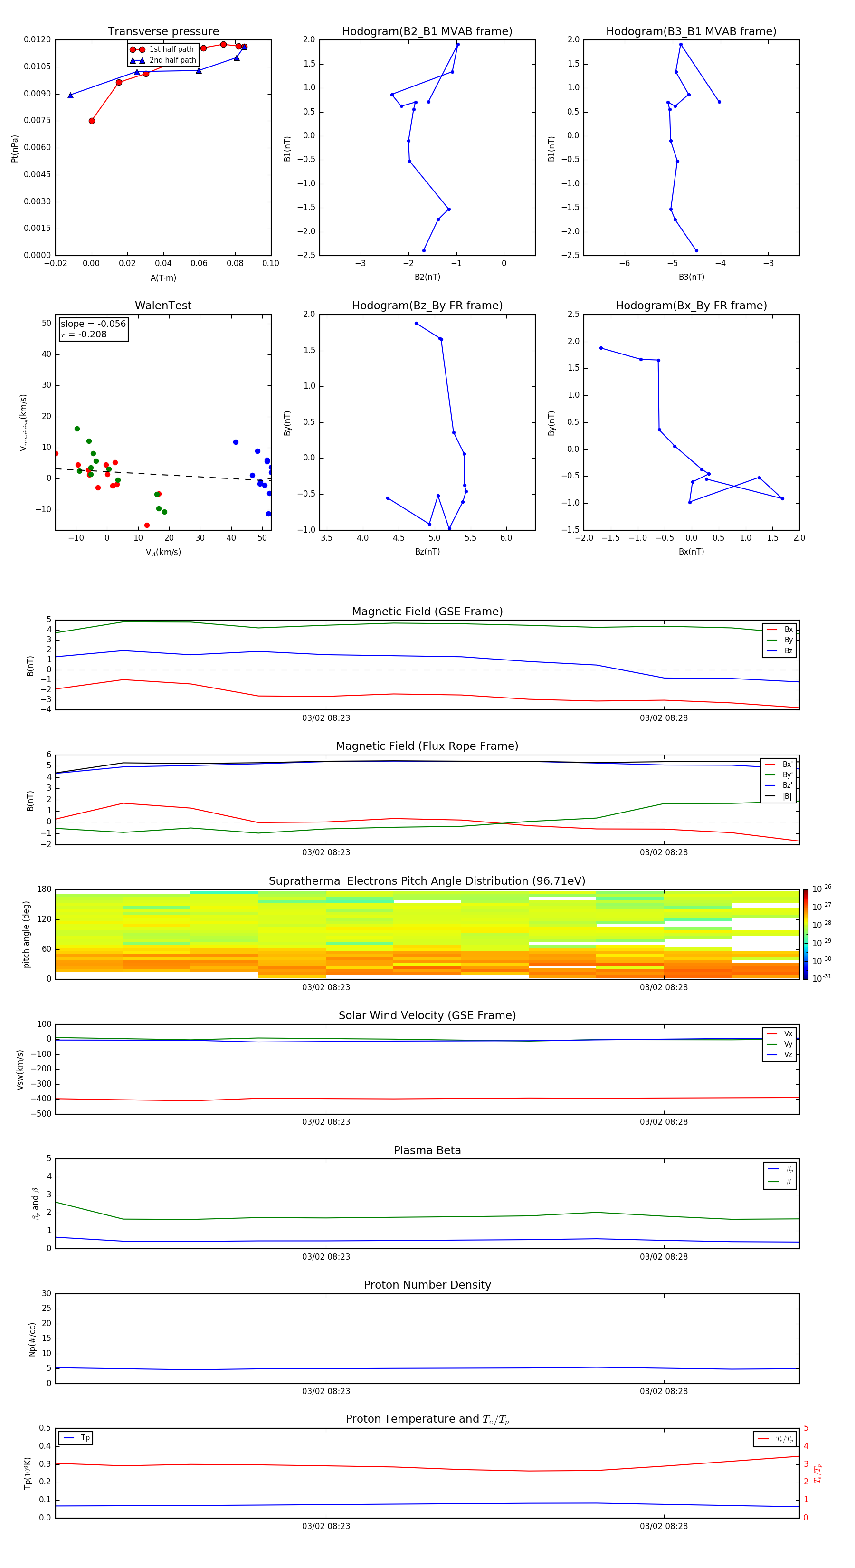Select the "By'" entry in Flux Rope legend

(779, 775)
